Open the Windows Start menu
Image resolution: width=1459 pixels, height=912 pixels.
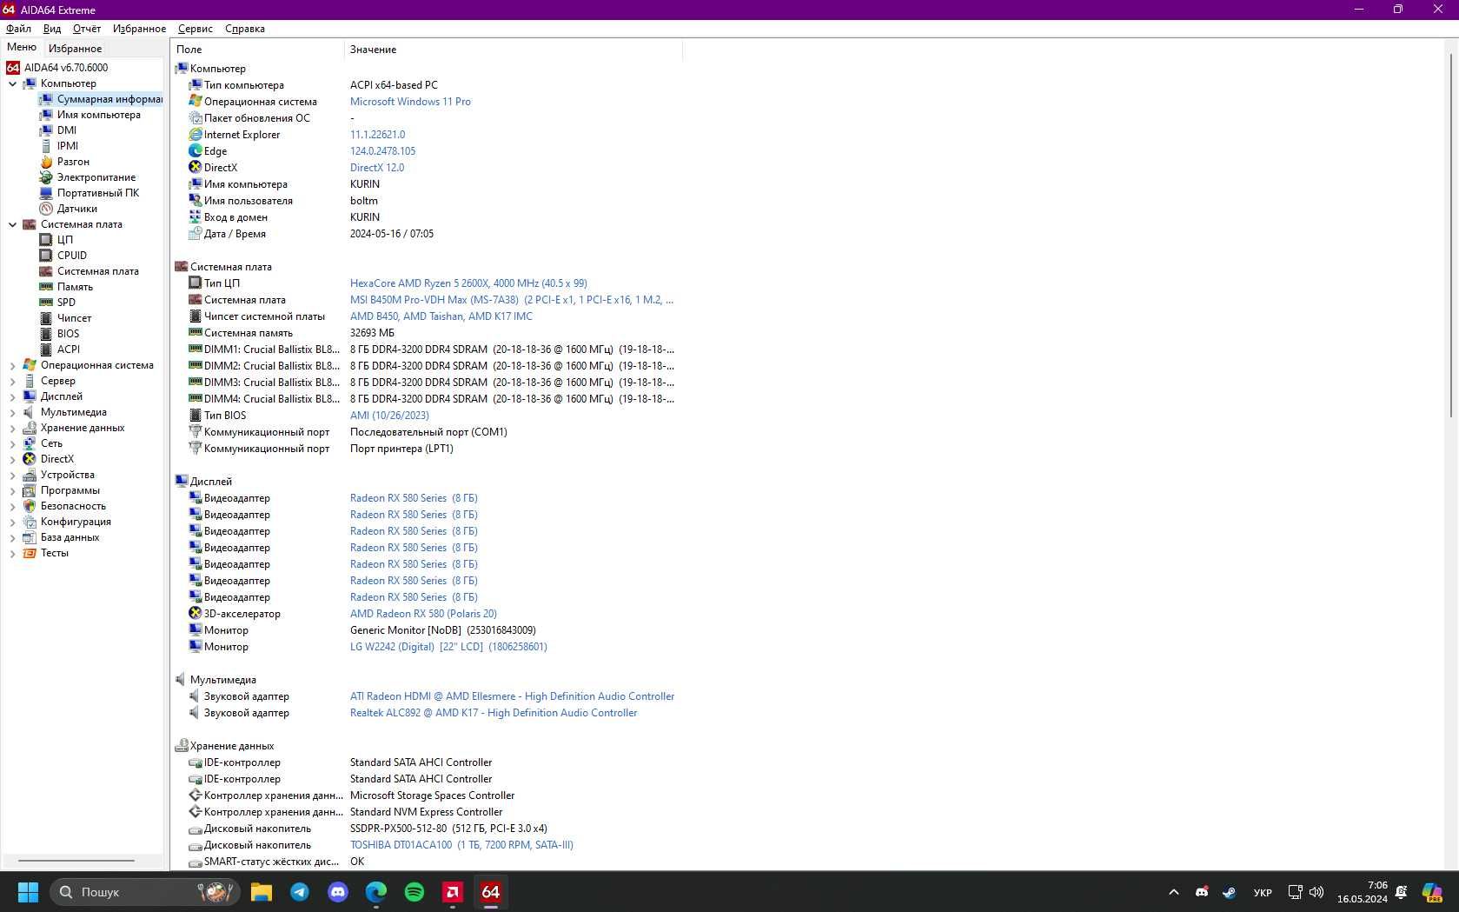click(x=28, y=892)
